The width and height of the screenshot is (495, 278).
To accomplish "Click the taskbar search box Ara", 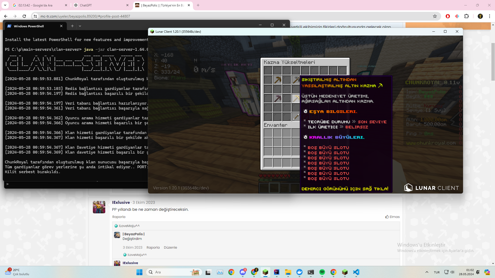I will (174, 272).
